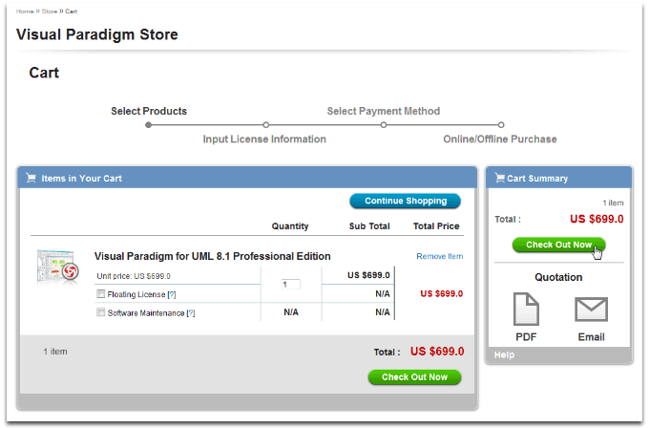Click Check Out Now in Cart Summary
Viewport: 649px width, 428px height.
(x=558, y=245)
